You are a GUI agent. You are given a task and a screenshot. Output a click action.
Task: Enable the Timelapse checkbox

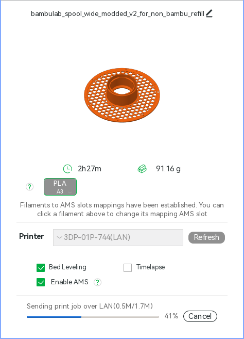pyautogui.click(x=128, y=268)
